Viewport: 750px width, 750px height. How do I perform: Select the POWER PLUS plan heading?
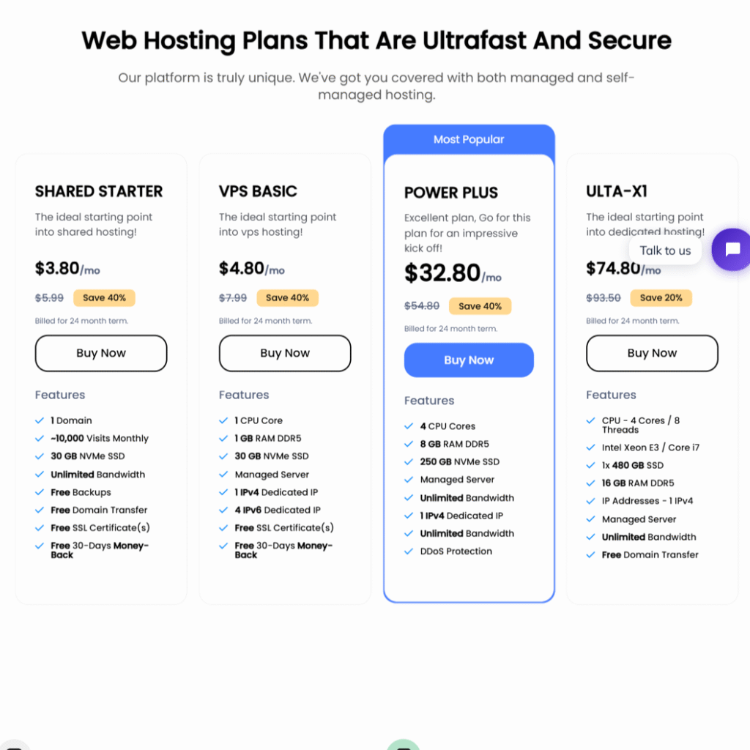pyautogui.click(x=451, y=193)
